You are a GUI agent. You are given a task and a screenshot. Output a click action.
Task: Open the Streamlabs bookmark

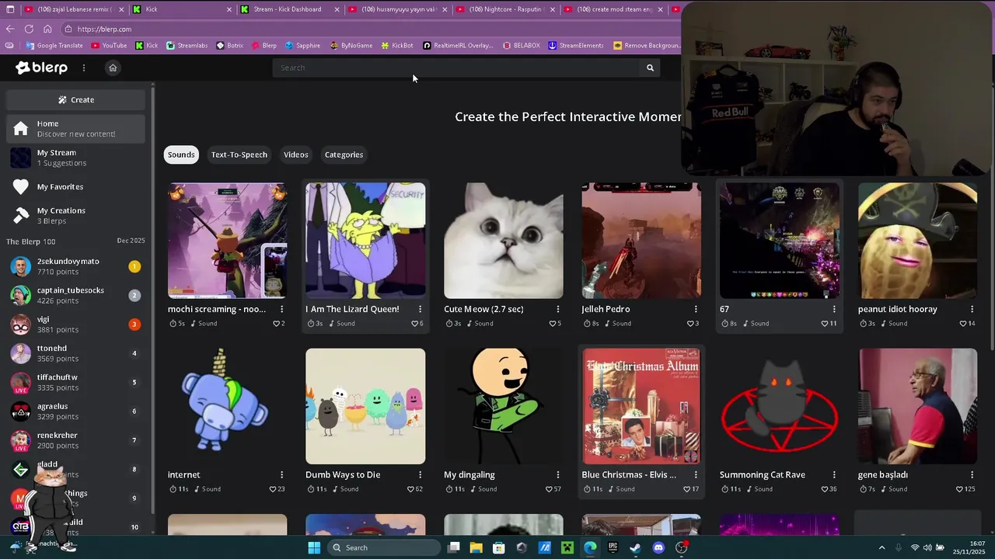(x=187, y=46)
